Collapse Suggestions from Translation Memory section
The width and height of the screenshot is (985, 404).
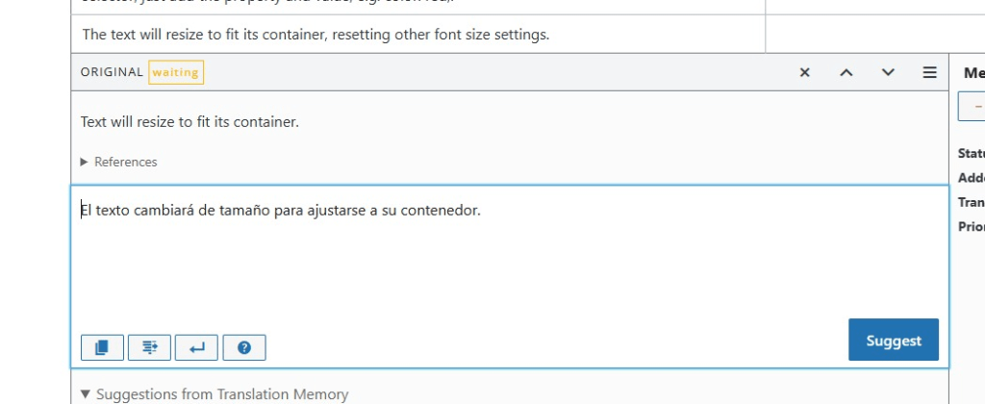click(x=87, y=393)
